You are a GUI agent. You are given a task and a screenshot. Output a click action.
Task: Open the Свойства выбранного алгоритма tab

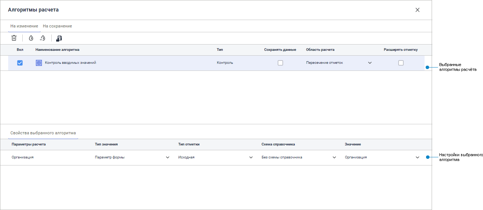click(43, 133)
